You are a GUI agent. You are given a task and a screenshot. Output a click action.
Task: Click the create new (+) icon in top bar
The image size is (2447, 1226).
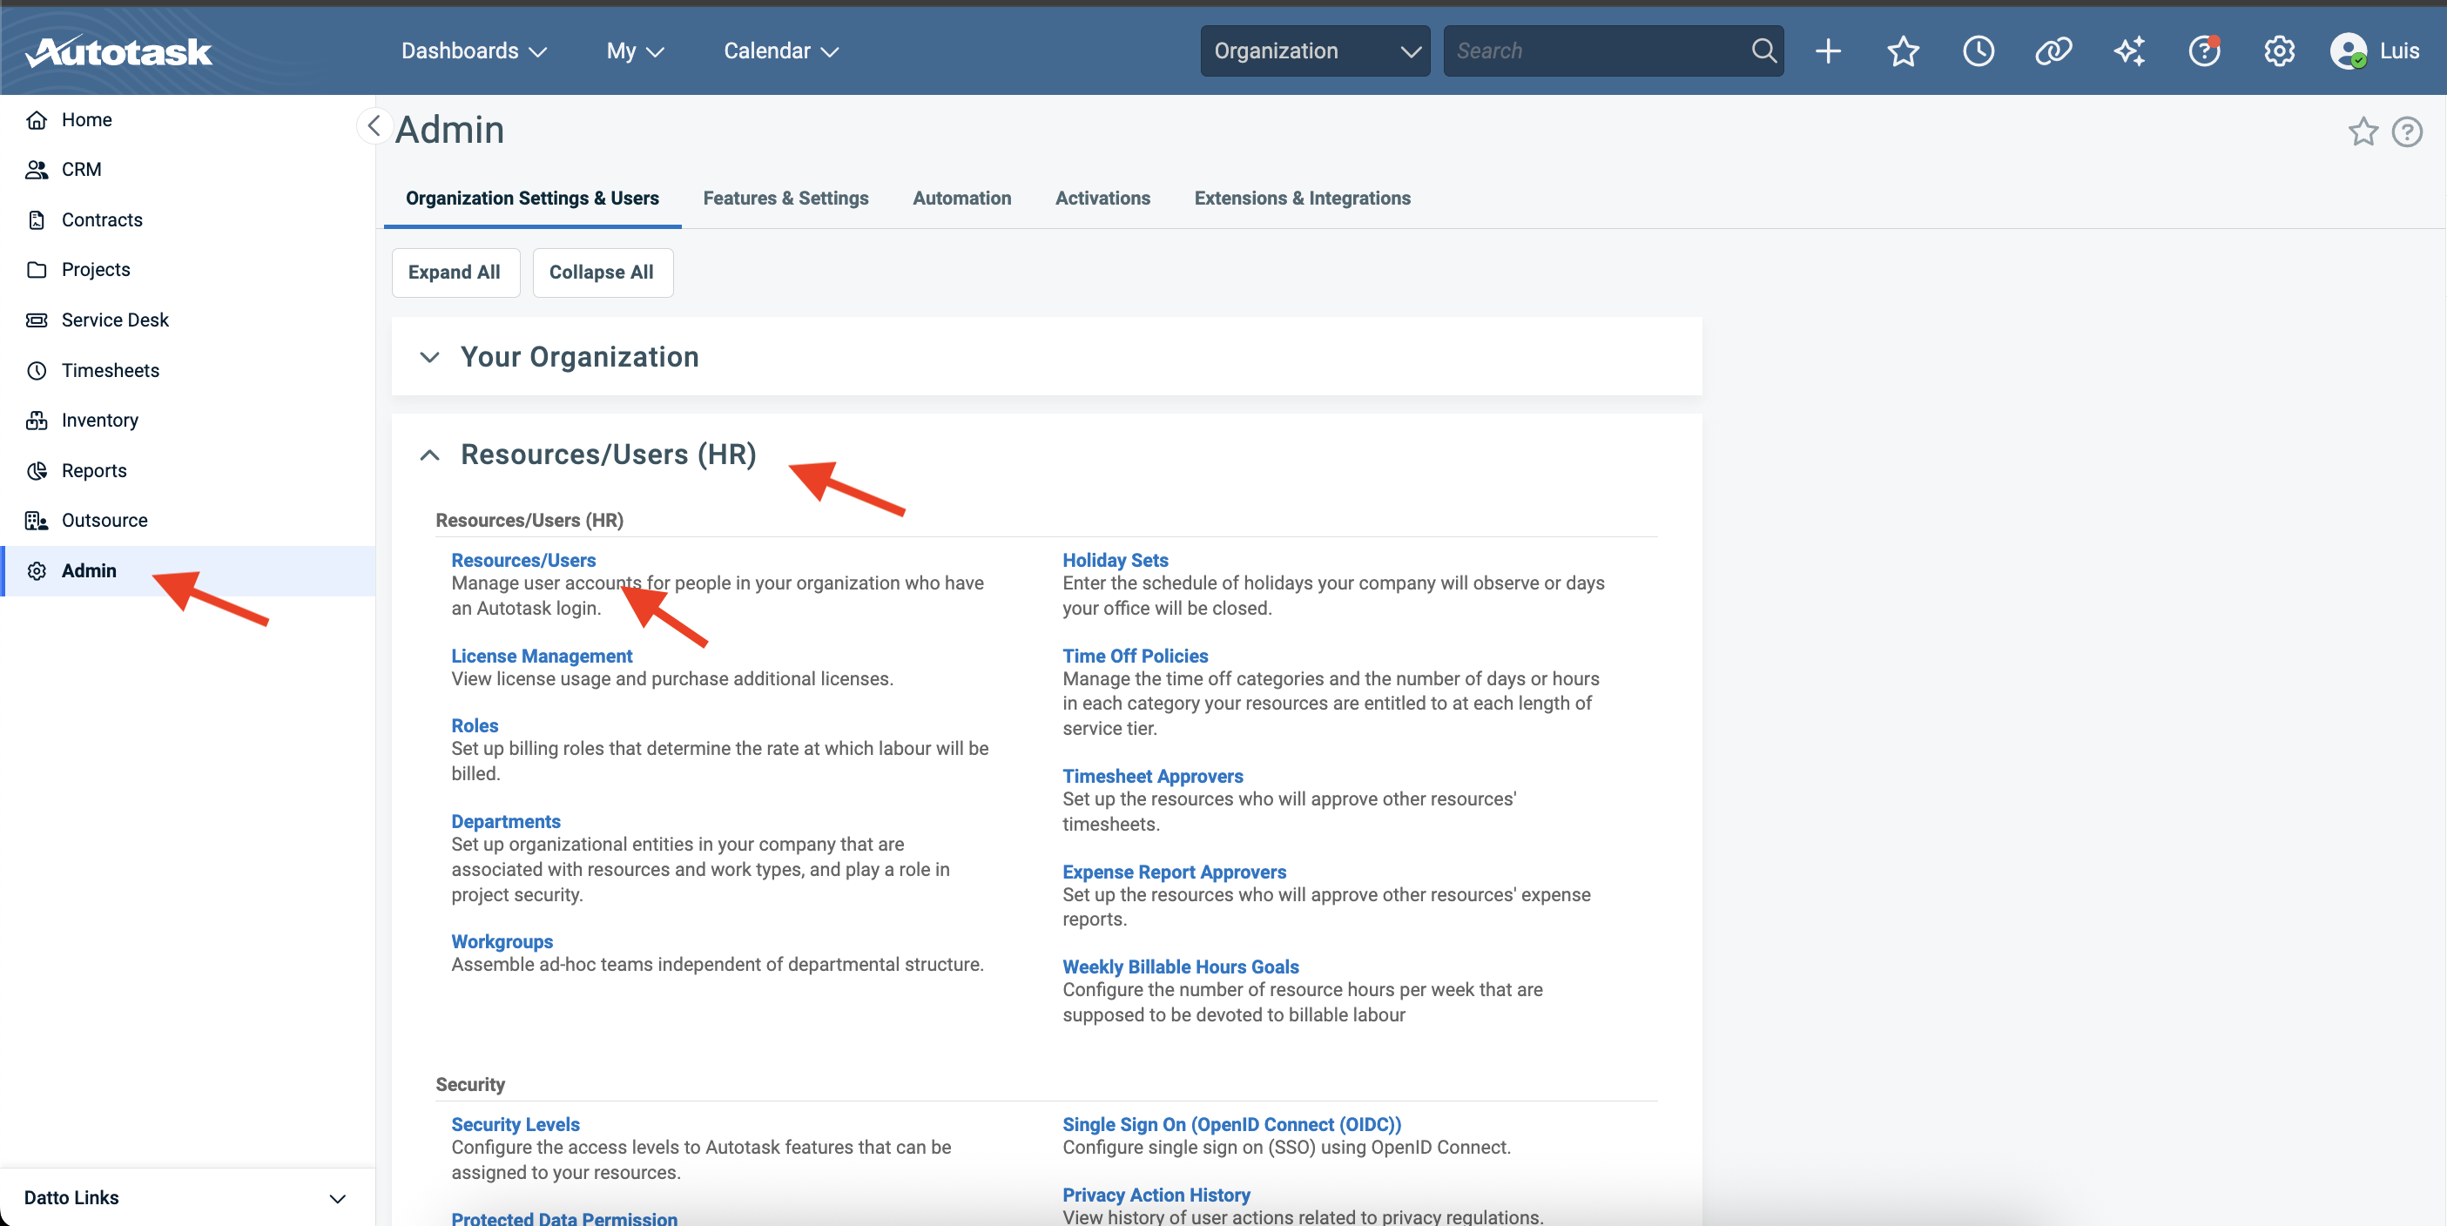click(1829, 51)
